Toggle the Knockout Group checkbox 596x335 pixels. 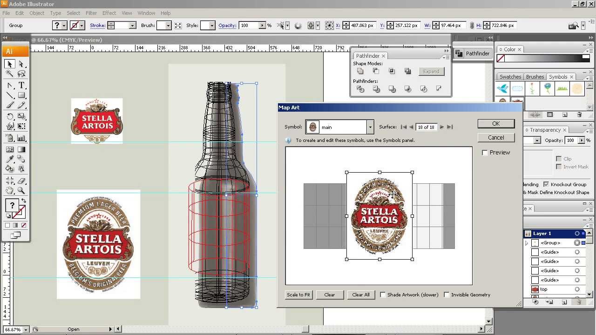coord(546,184)
